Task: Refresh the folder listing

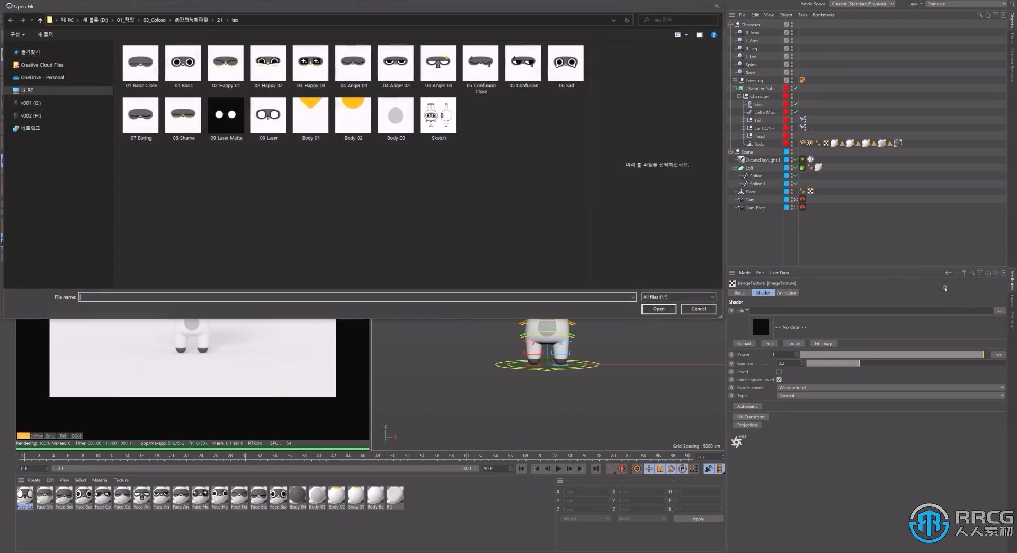Action: click(x=627, y=20)
